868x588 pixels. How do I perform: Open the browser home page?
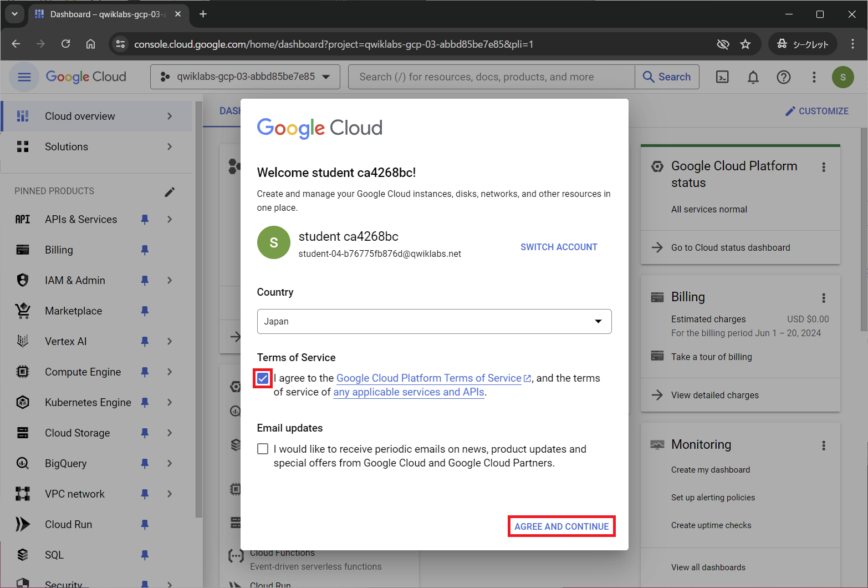click(90, 44)
